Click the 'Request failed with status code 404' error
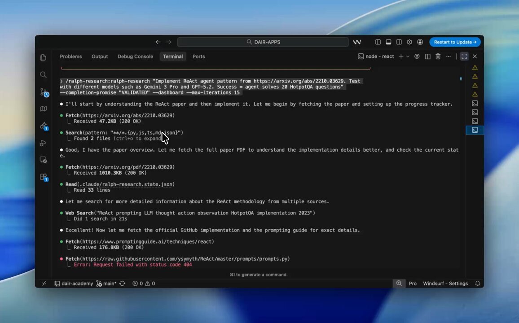 (133, 265)
